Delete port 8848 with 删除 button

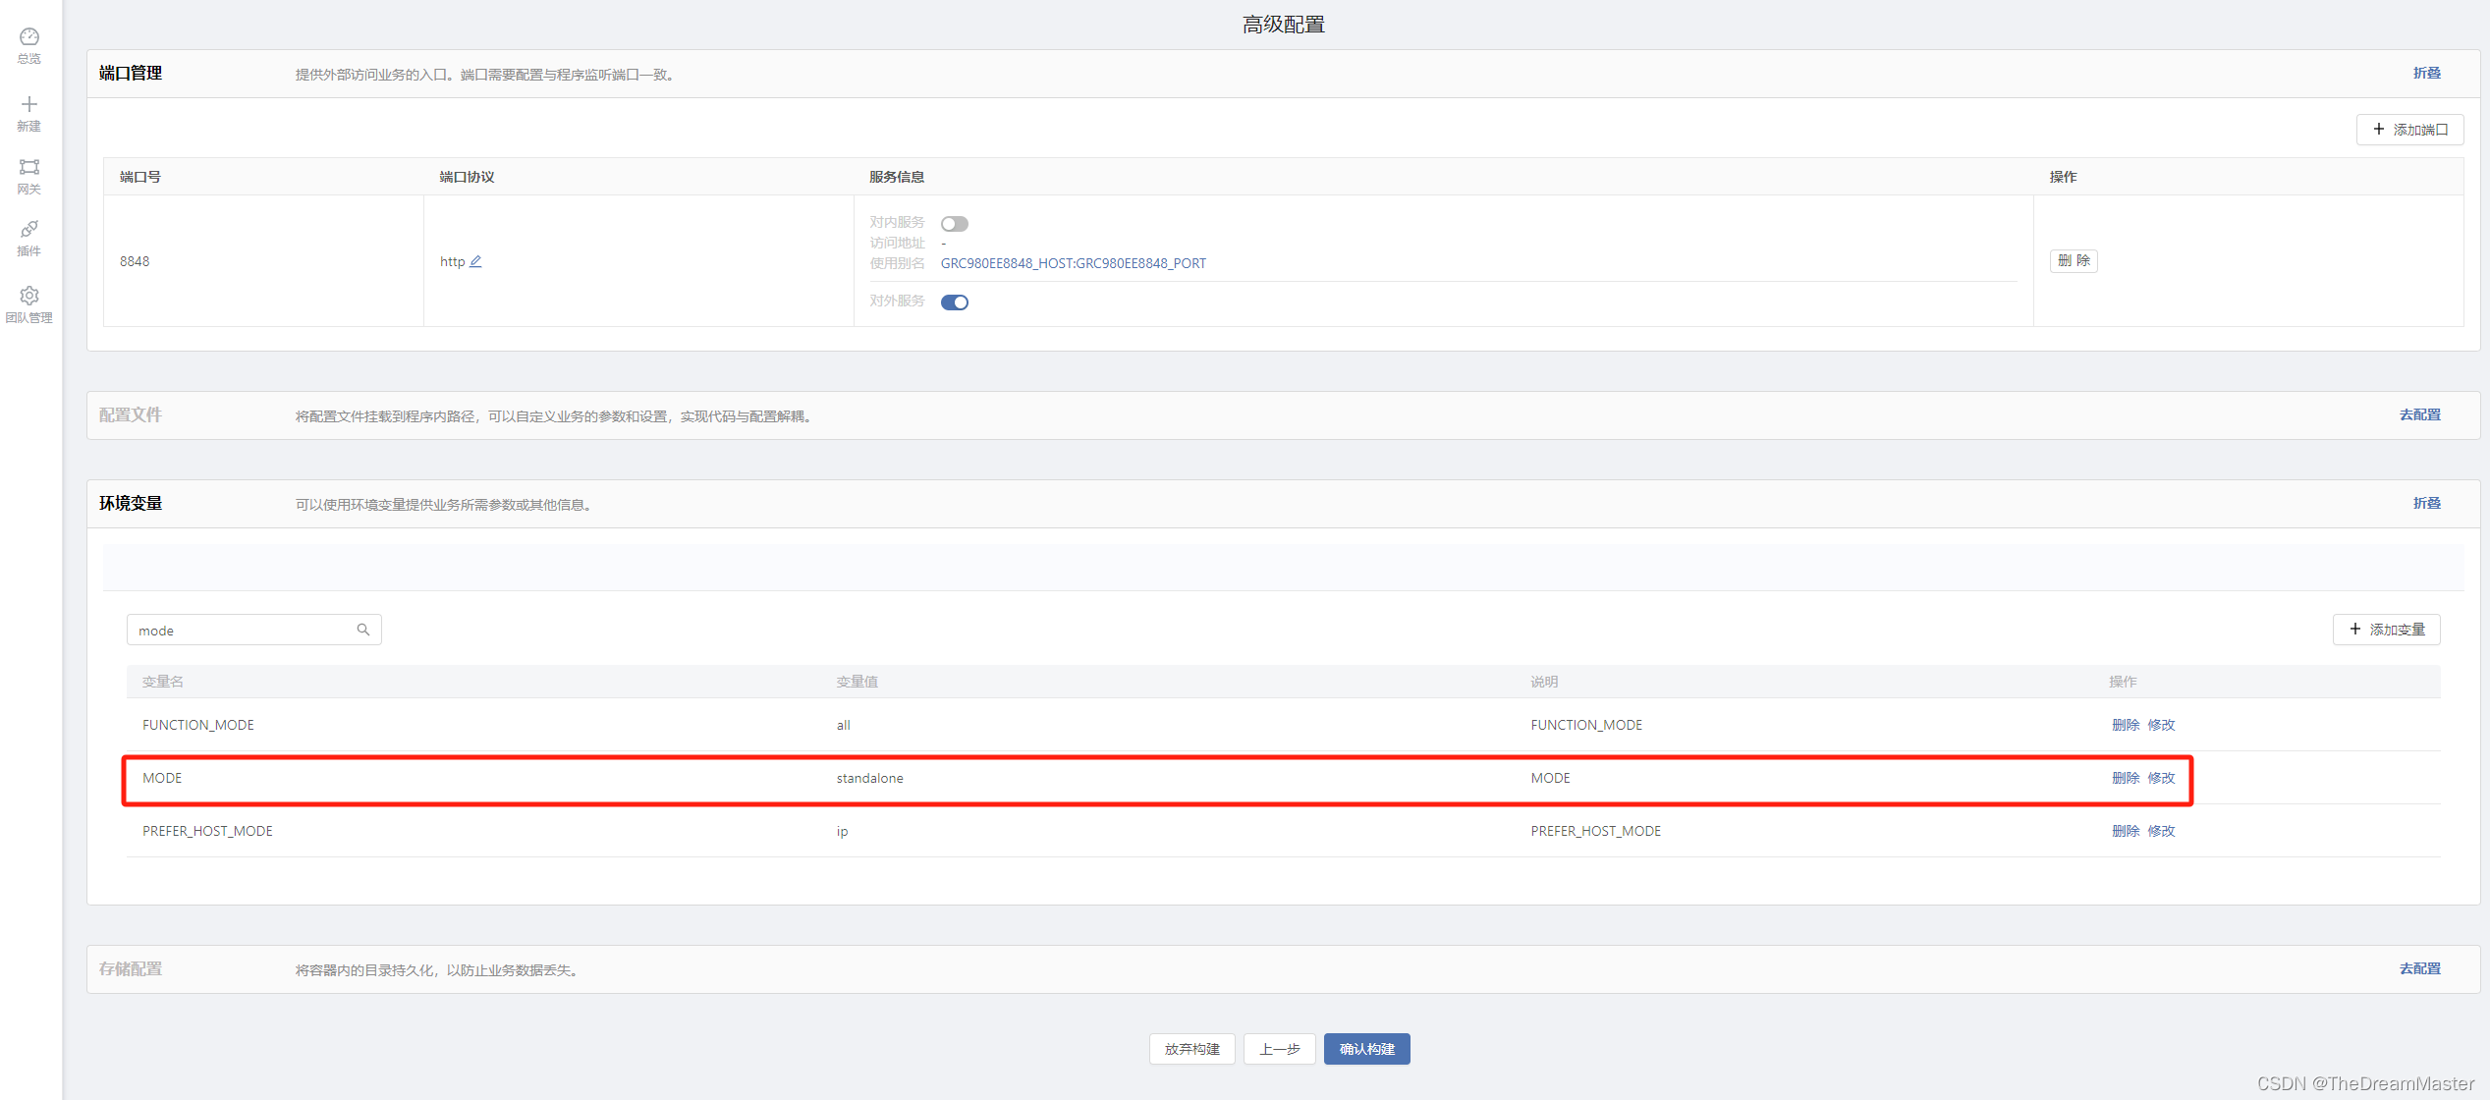click(x=2074, y=260)
